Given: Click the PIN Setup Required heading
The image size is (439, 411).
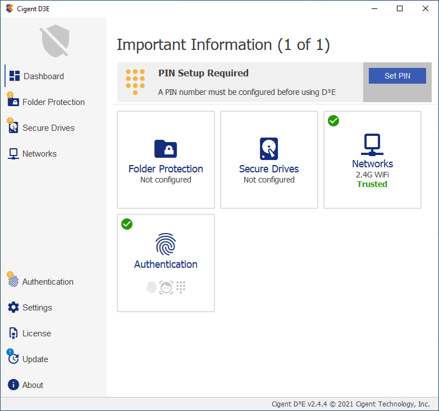Looking at the screenshot, I should click(203, 73).
